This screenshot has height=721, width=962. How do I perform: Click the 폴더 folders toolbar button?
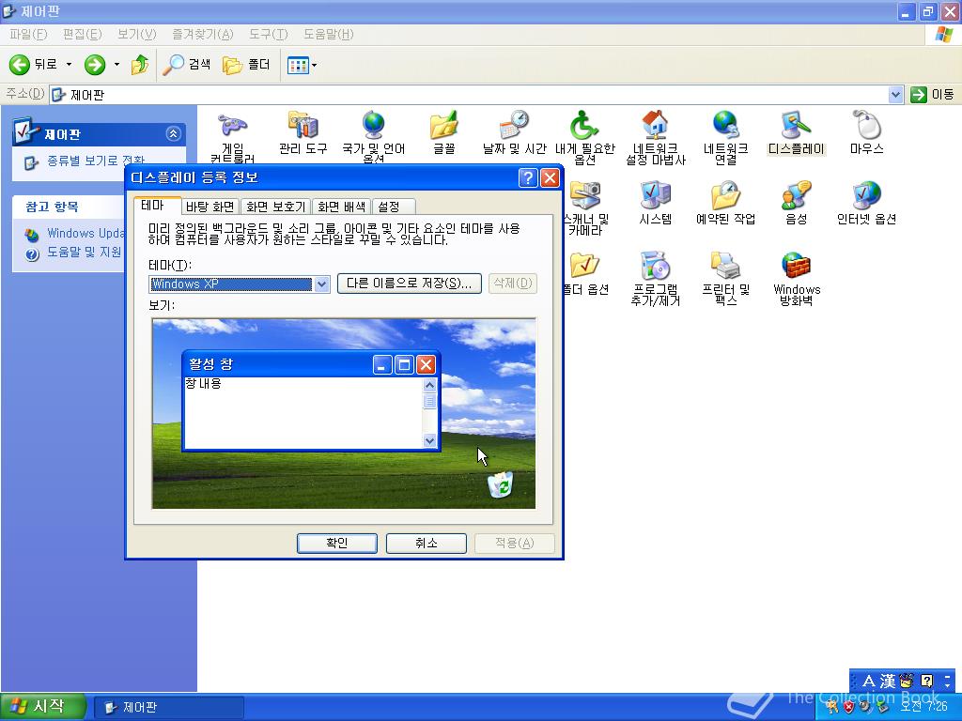(246, 65)
